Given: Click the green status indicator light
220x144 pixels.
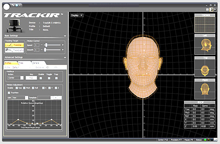Looking at the screenshot, I should [x=205, y=140].
